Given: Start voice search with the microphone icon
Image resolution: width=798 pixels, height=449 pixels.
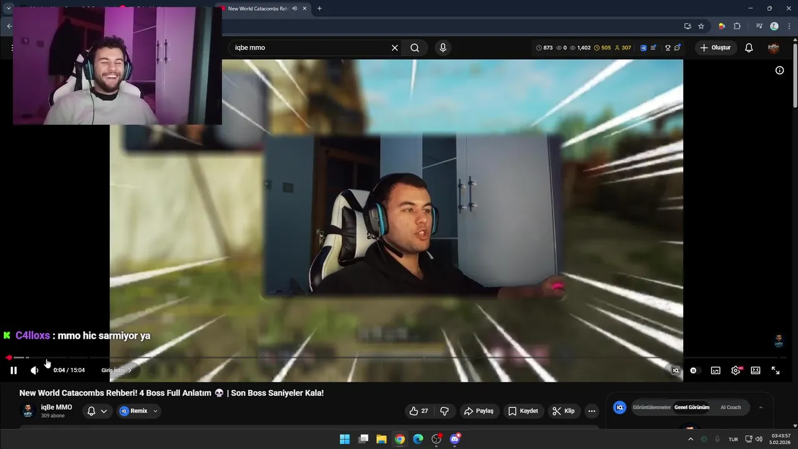Looking at the screenshot, I should tap(443, 47).
